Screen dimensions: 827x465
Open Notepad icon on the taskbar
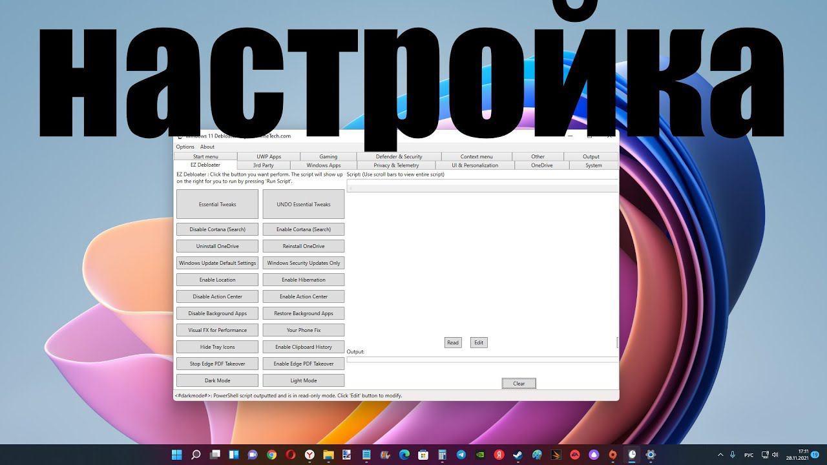pos(366,455)
